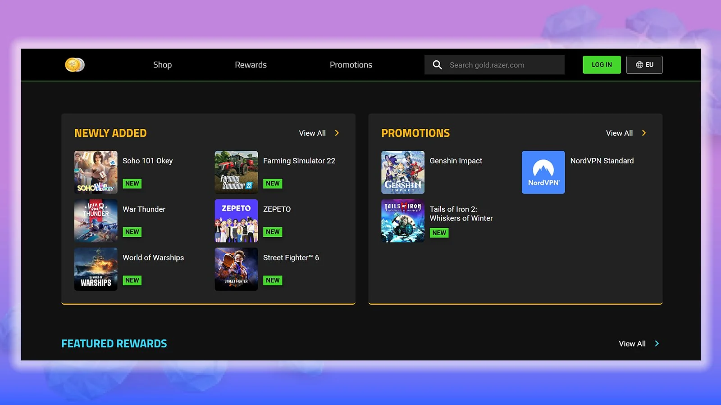Open the Tails of Iron 2 thumbnail
Viewport: 721px width, 405px height.
[x=403, y=221]
